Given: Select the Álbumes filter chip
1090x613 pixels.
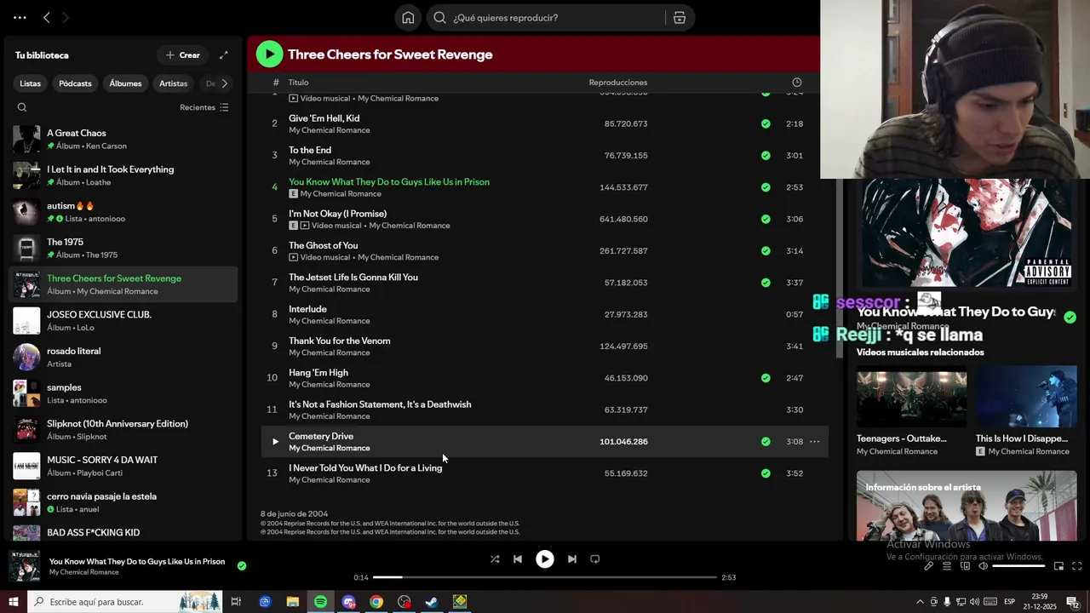Looking at the screenshot, I should (x=125, y=83).
